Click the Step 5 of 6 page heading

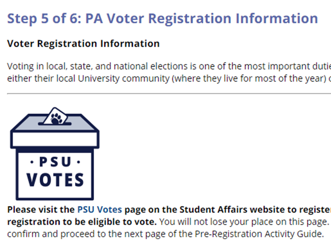(x=162, y=19)
